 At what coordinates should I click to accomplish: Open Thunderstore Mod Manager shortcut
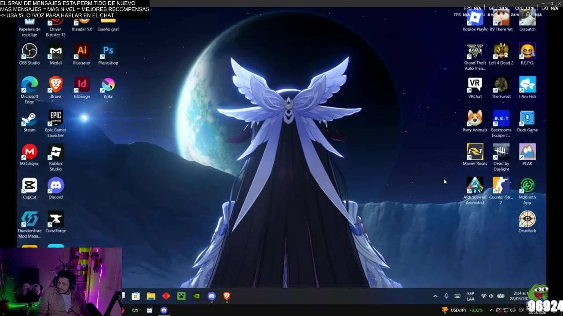[x=29, y=225]
